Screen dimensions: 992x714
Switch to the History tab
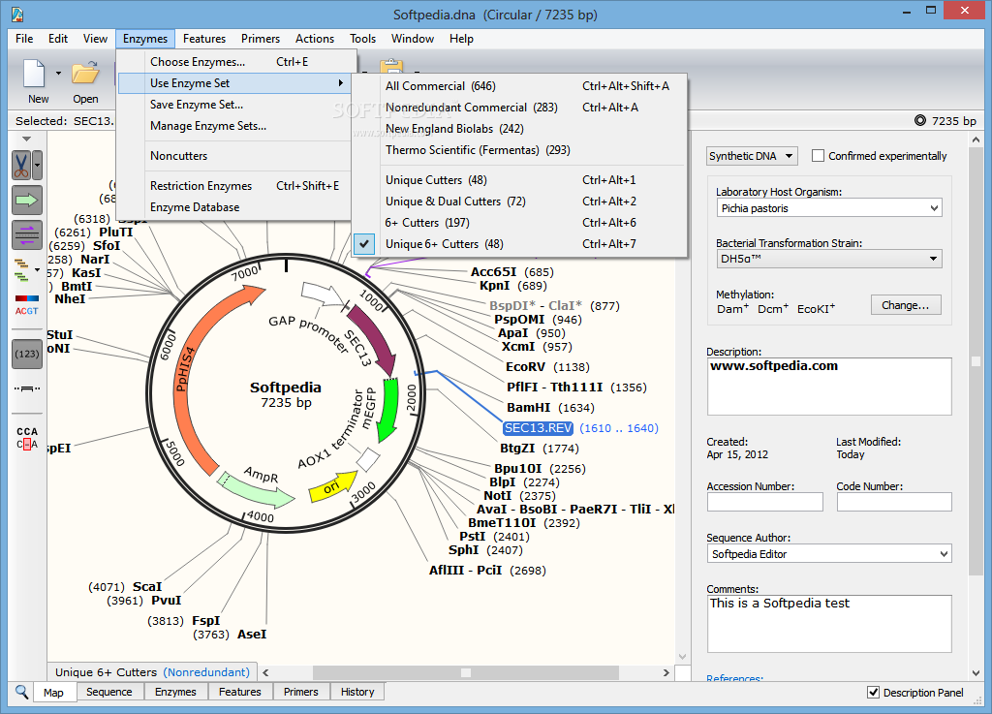[357, 692]
